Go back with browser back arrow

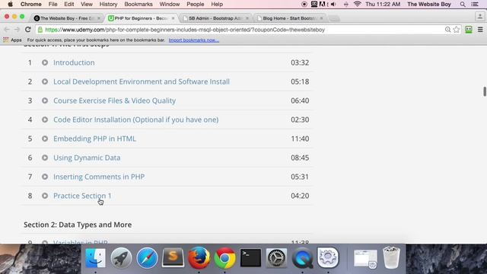[7, 30]
